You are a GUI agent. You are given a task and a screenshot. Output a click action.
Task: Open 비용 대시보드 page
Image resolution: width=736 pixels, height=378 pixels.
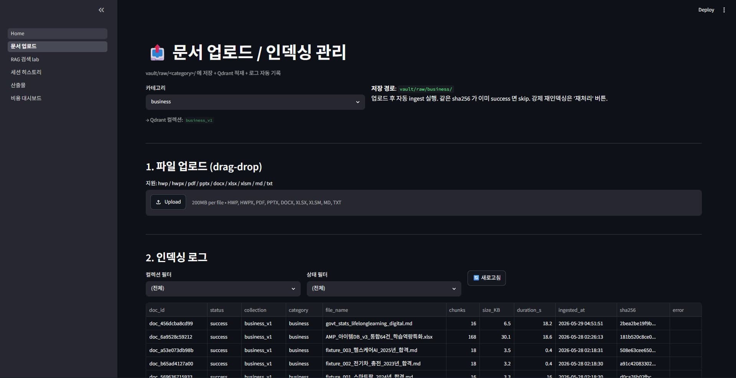click(x=58, y=98)
